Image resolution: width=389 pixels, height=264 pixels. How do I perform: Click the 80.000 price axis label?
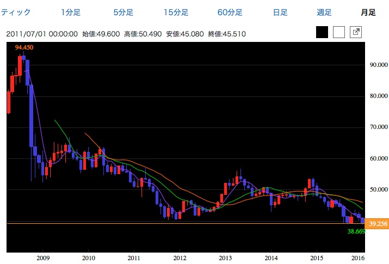point(379,96)
